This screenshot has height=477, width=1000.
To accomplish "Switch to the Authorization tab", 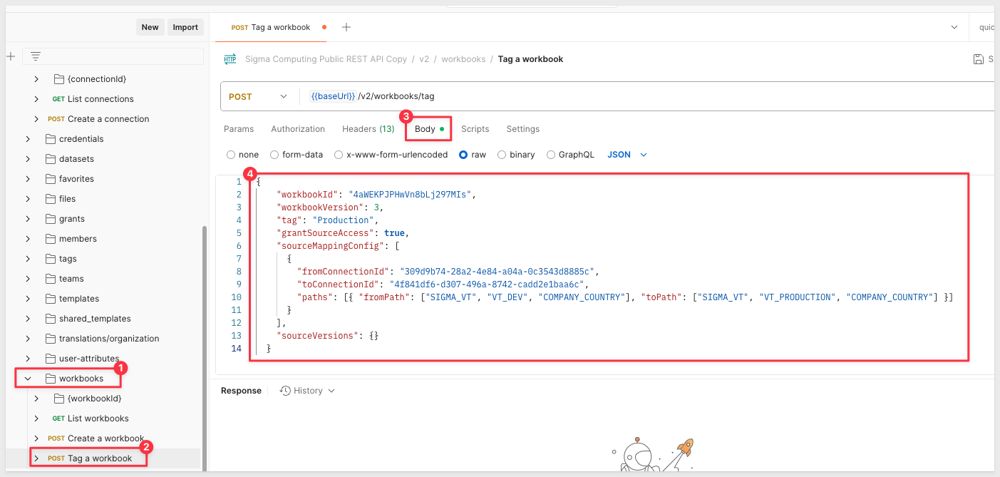I will pyautogui.click(x=298, y=129).
